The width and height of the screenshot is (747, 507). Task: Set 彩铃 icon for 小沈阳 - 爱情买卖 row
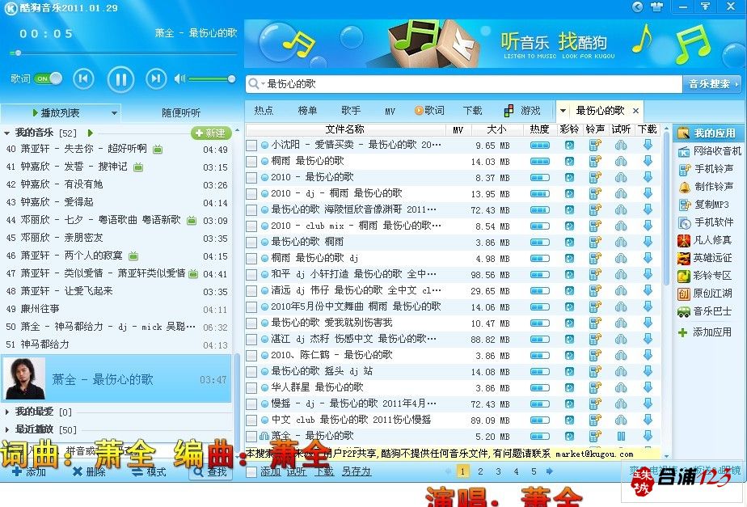[x=569, y=146]
